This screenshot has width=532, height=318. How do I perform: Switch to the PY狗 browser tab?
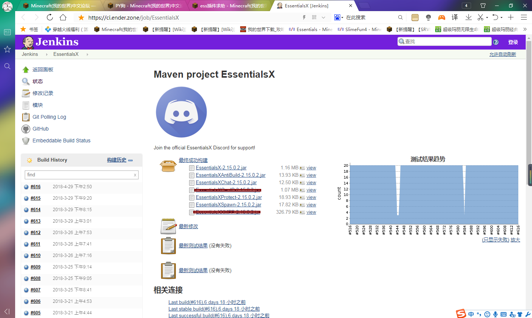point(145,6)
